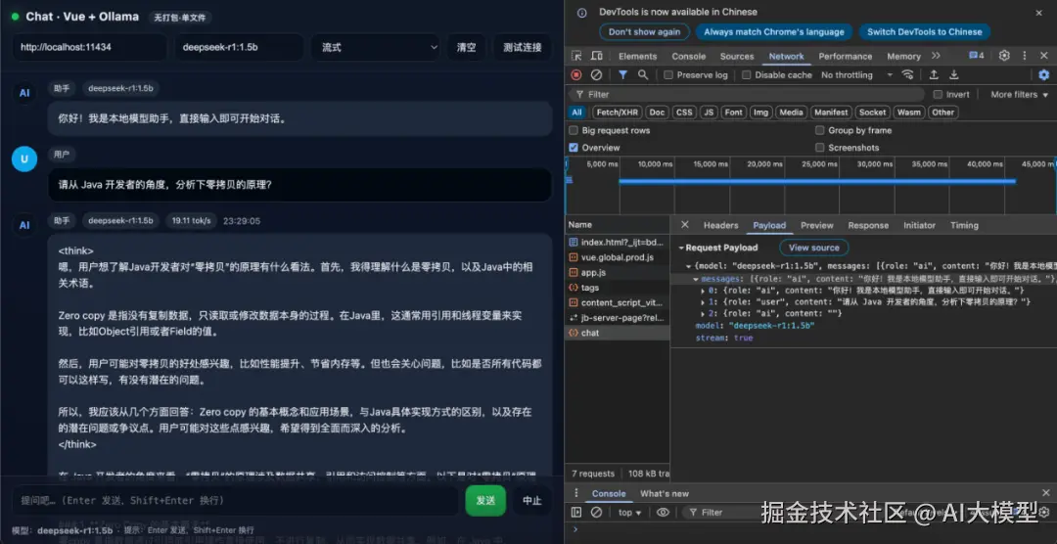Click the 测试连接 button
1057x544 pixels.
click(523, 47)
